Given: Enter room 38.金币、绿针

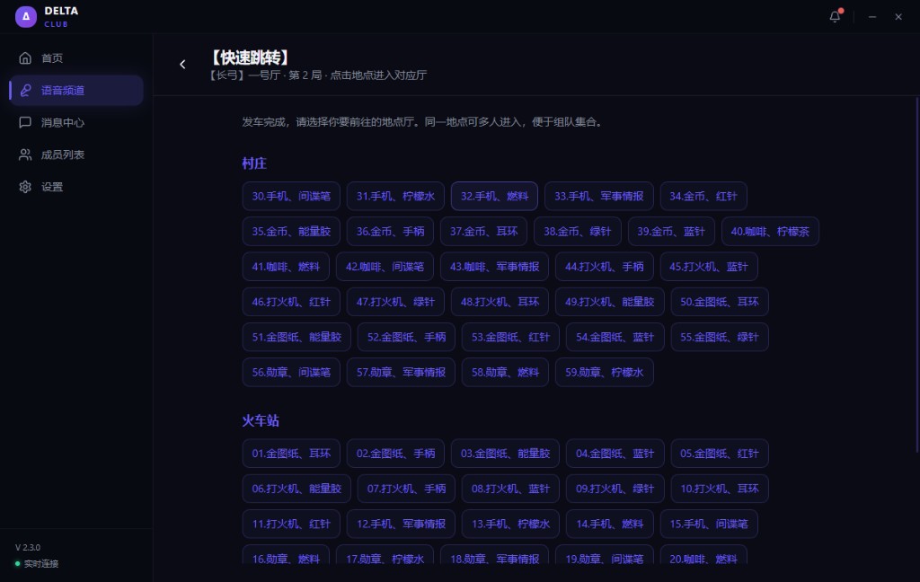Looking at the screenshot, I should pos(578,231).
